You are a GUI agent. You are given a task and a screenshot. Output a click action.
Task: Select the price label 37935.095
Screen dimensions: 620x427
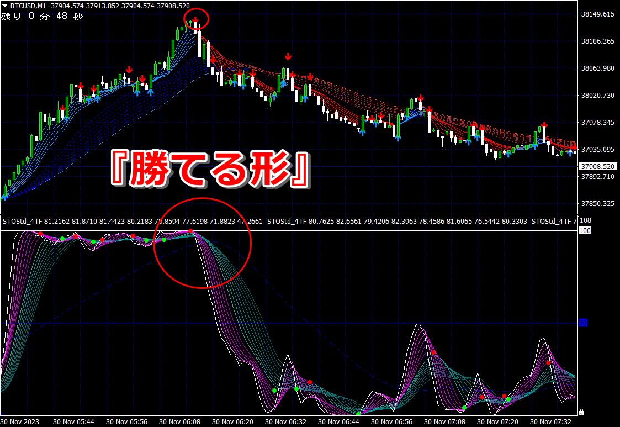(597, 150)
